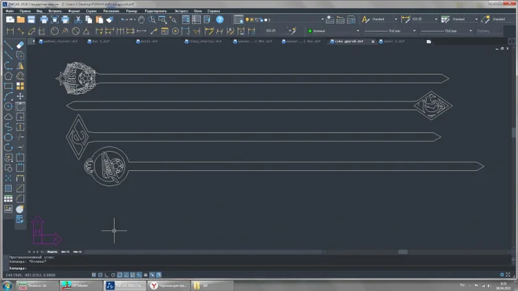Open the Layer Properties Manager icon
The width and height of the screenshot is (518, 291).
point(238,19)
